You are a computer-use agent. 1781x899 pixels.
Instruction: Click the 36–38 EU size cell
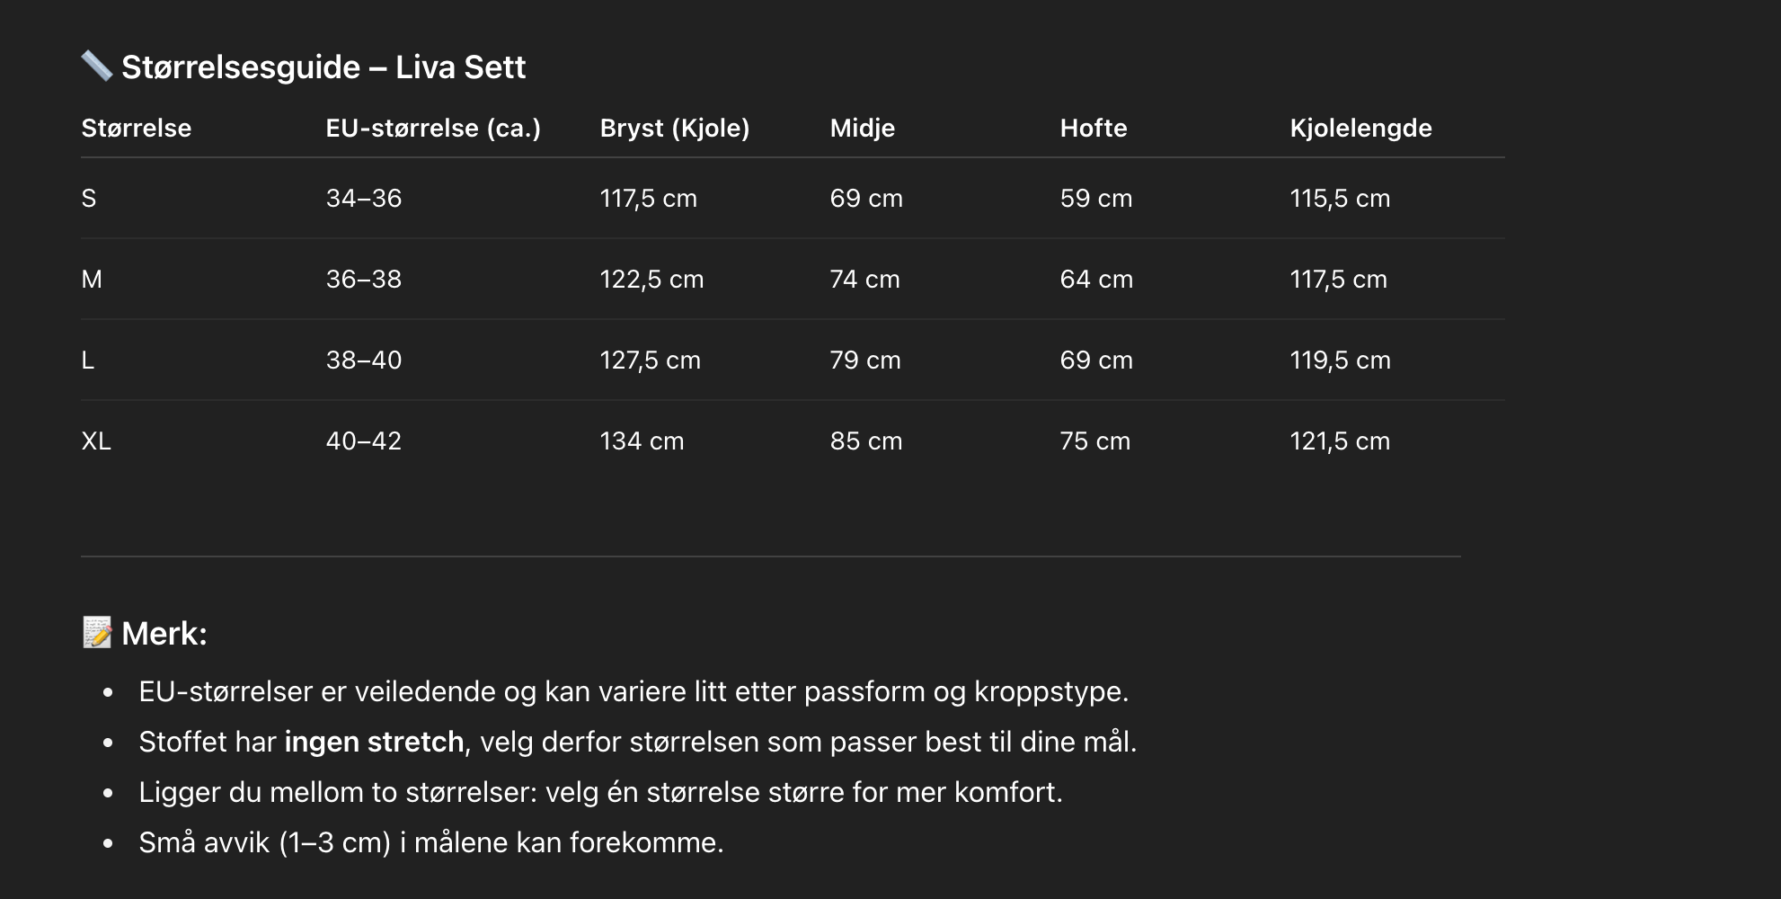click(364, 280)
